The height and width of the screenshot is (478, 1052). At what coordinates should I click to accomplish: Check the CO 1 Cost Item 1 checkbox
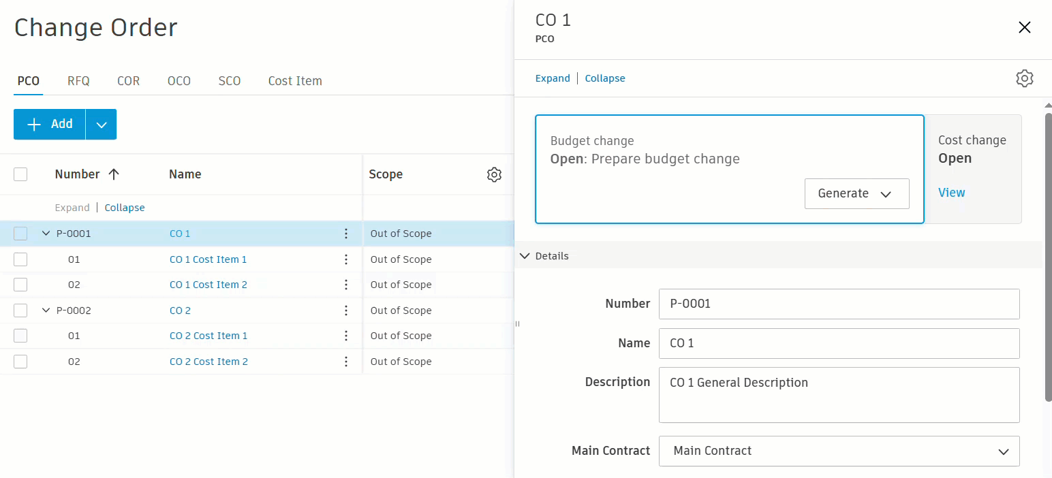pyautogui.click(x=20, y=259)
